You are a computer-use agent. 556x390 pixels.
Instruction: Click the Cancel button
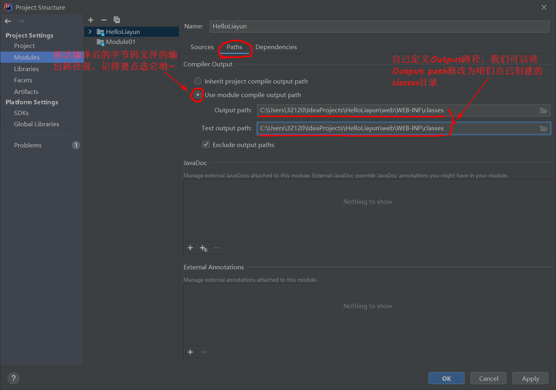488,378
